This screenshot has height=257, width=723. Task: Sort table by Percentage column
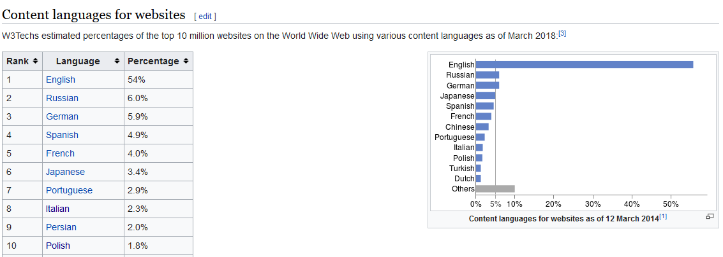186,61
